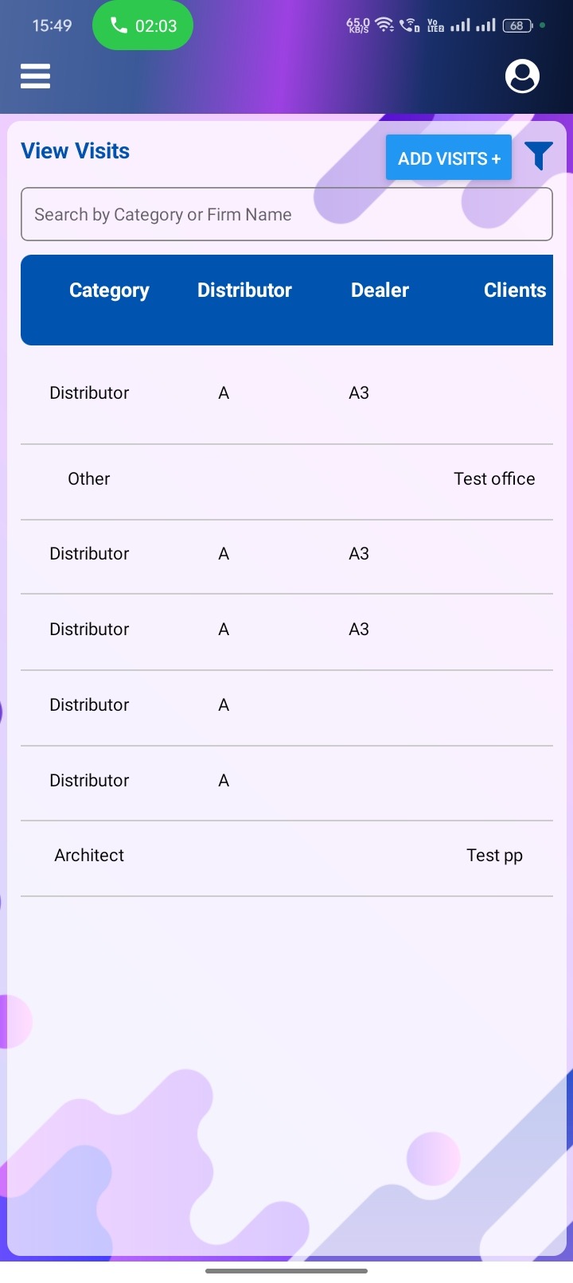Tap the Dealer column header
This screenshot has width=573, height=1283.
380,291
